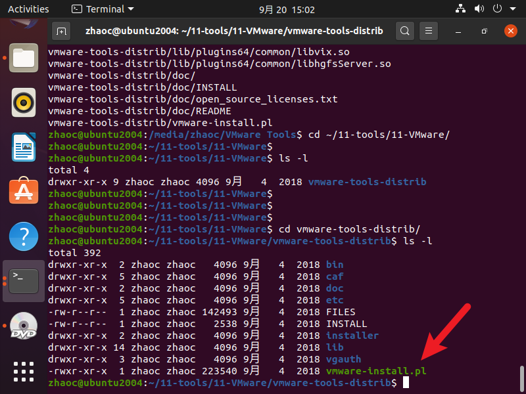This screenshot has height=394, width=526.
Task: Click the cd ~/11-tools/11-VMware/ command
Action: click(379, 135)
